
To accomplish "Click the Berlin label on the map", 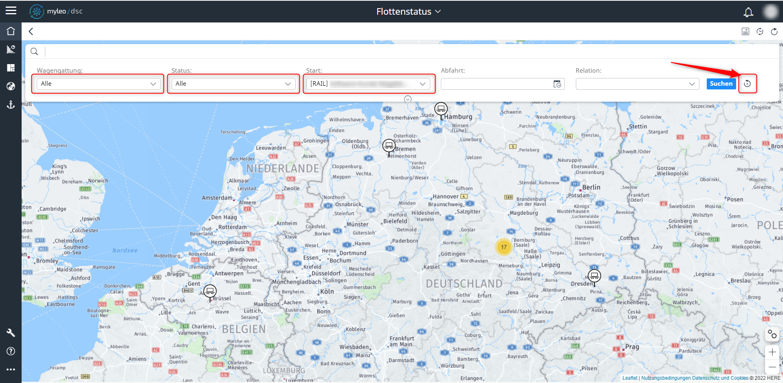I will point(591,187).
